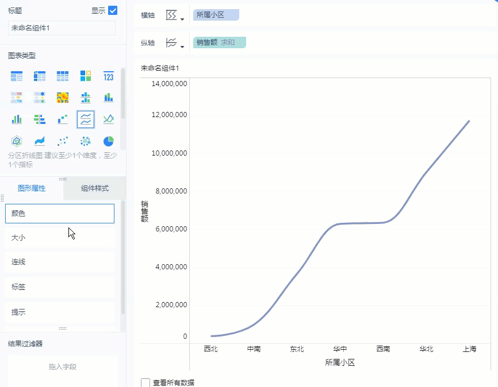Screen dimensions: 498x387
Task: Open the 销售额 求和 measure field pill
Action: click(x=220, y=42)
